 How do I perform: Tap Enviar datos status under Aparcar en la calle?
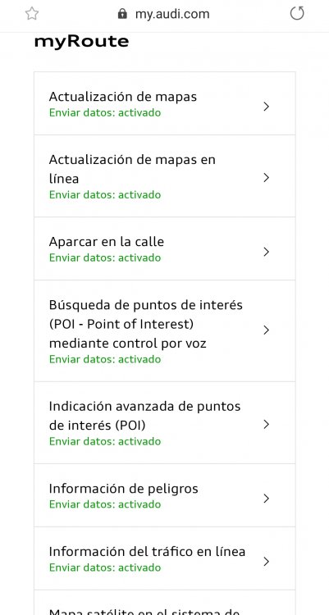(105, 257)
